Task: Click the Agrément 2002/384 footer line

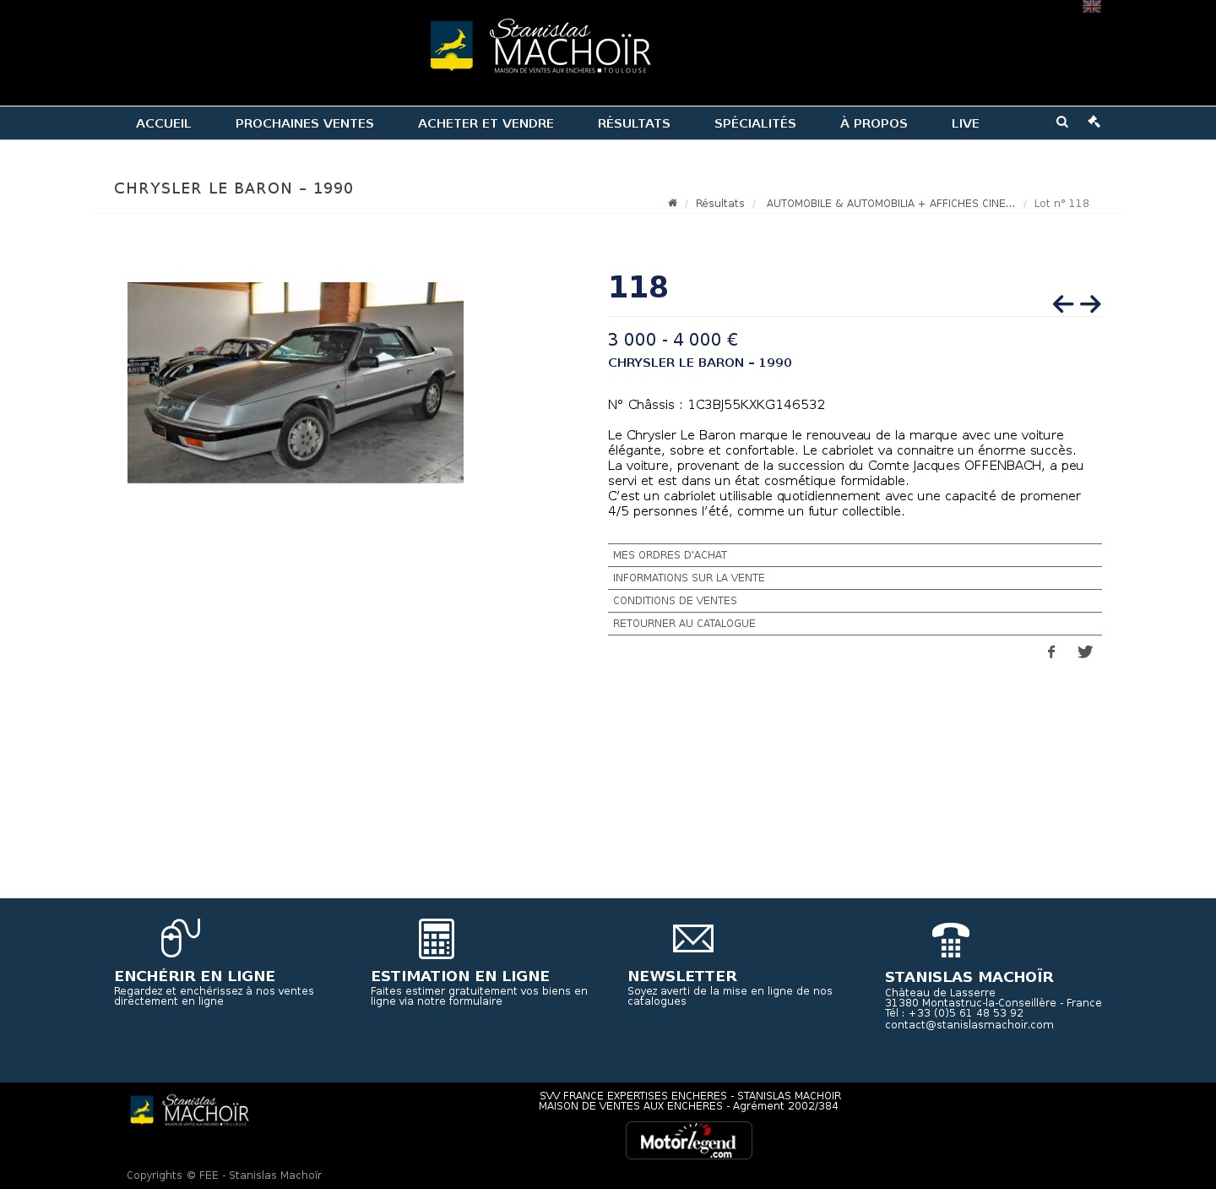Action: point(689,1106)
